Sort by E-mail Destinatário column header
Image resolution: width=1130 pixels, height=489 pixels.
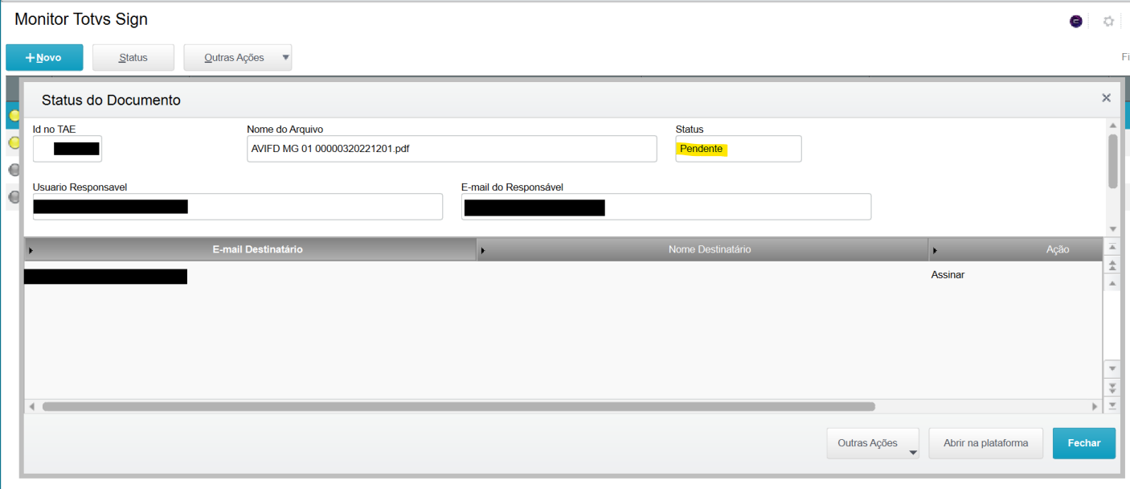(251, 249)
